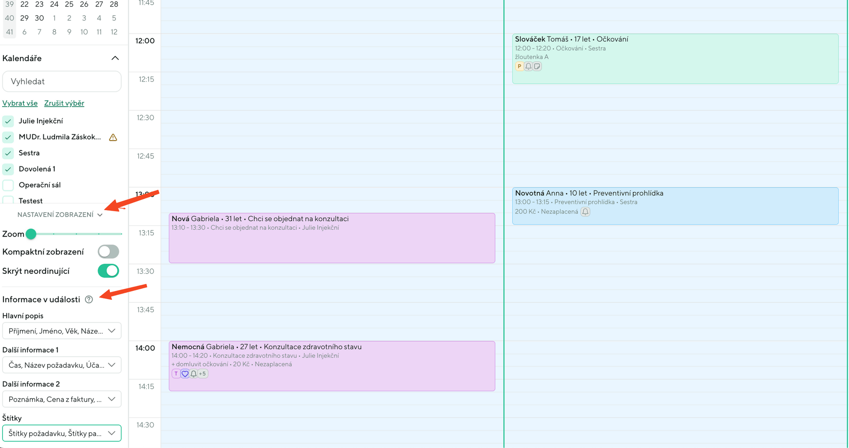Viewport: 849px width, 448px height.
Task: Click the bell icon on Novotná Anna event
Action: pyautogui.click(x=585, y=211)
